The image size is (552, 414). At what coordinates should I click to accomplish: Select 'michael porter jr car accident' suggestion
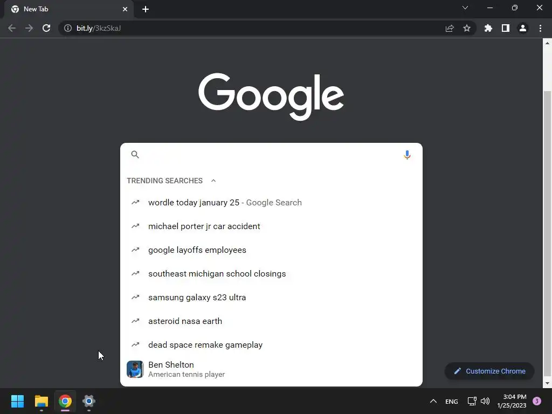tap(271, 226)
